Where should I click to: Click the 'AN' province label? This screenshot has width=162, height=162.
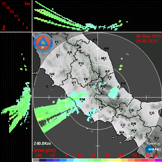tap(106, 49)
